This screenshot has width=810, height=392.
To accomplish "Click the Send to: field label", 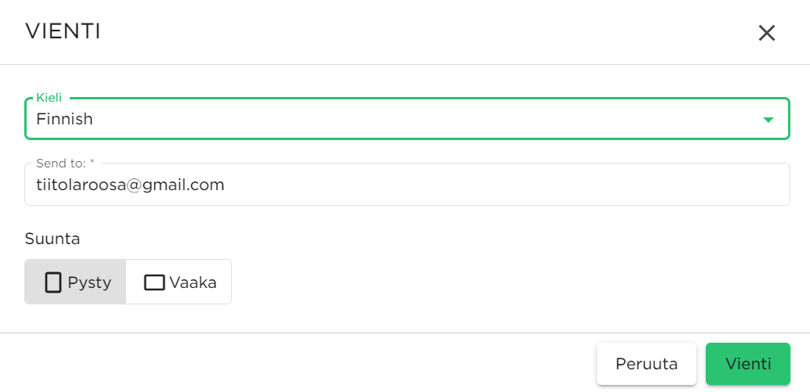I will (66, 164).
